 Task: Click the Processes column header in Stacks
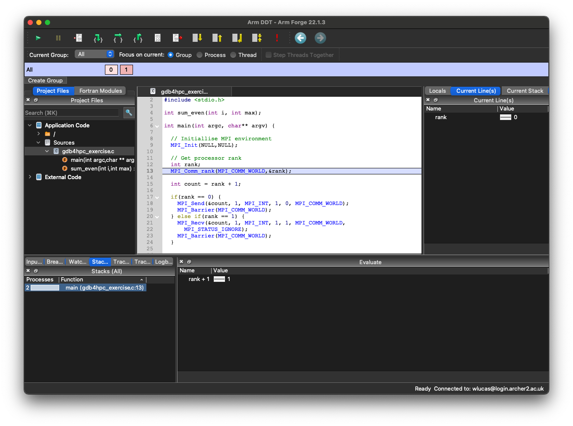tap(41, 279)
